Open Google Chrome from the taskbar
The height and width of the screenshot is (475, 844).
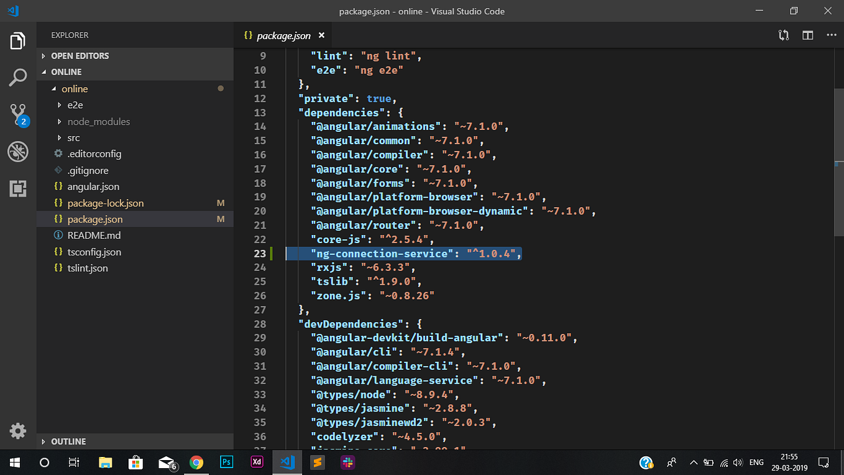196,462
